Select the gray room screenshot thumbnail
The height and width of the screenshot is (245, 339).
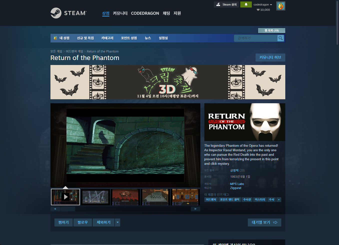point(155,197)
